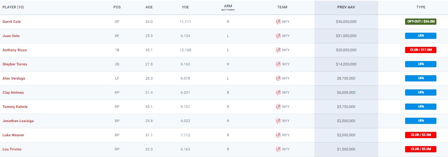Screen dimensions: 448x157
Task: Sort by the POS column header
Action: coord(117,7)
